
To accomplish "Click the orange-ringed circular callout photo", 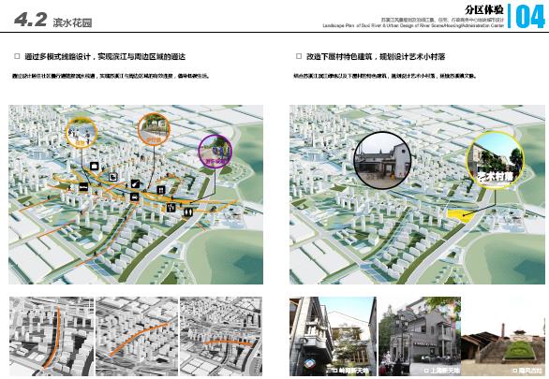I will [x=154, y=128].
